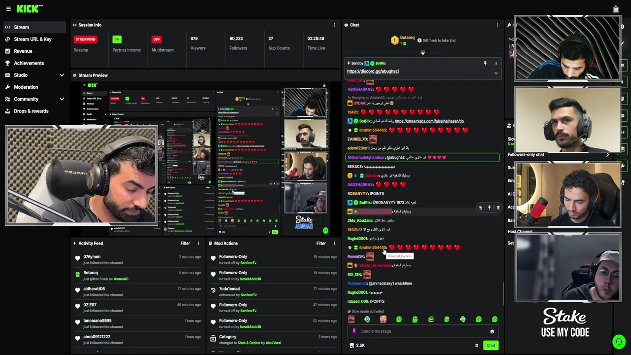Click the tanomano9995 entry in Activity Feed
Viewport: 631px width, 355px height.
[x=138, y=324]
